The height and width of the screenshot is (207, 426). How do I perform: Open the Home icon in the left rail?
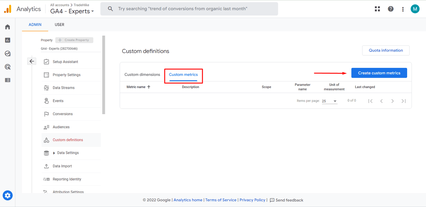pos(7,27)
